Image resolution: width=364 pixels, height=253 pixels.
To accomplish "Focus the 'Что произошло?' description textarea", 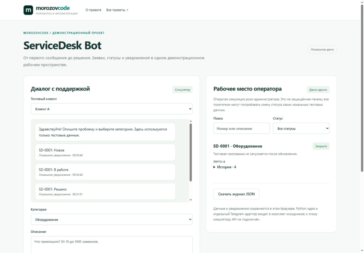I will point(112,245).
